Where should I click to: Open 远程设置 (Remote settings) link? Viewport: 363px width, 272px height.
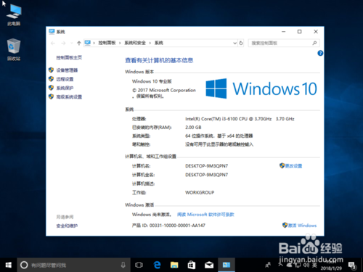(x=65, y=79)
